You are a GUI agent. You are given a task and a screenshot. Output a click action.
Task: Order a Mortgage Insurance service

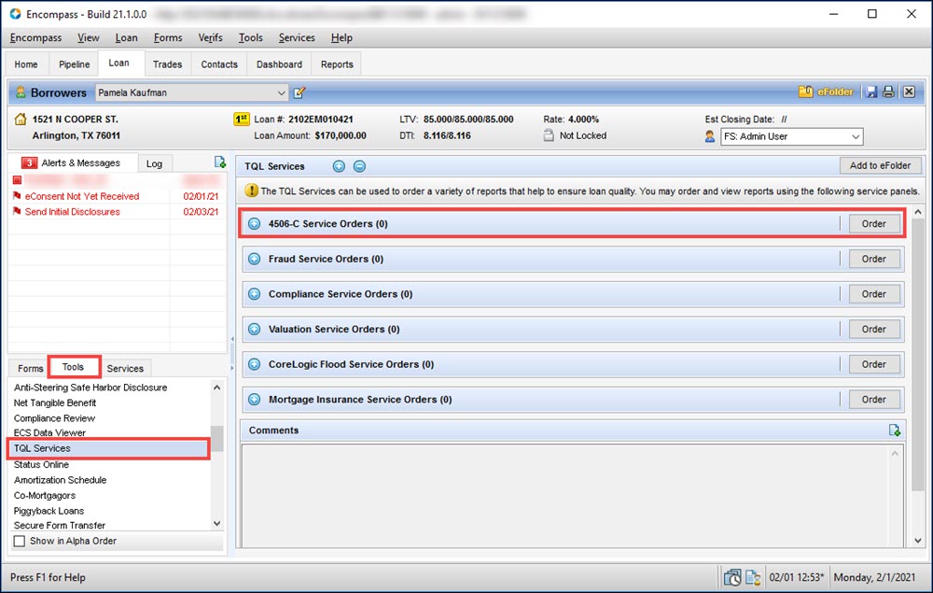[873, 400]
